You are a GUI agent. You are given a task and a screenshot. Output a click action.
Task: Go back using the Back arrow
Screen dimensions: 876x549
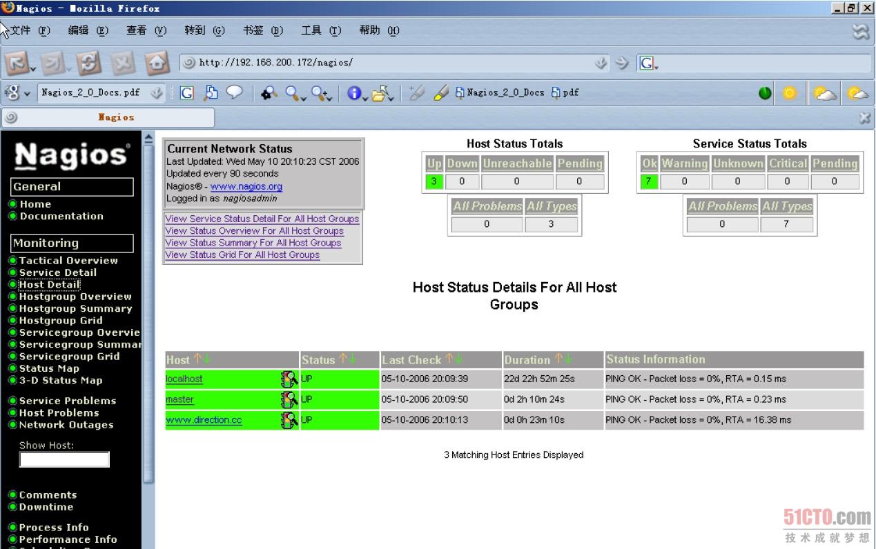(17, 63)
